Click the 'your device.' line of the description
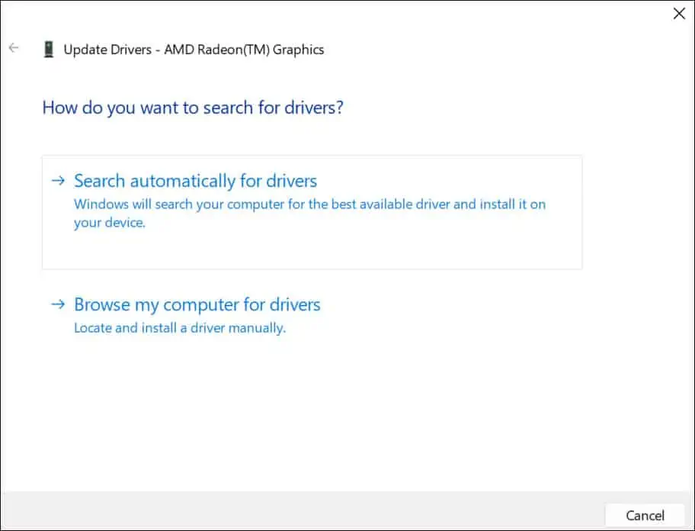The image size is (695, 531). tap(110, 223)
